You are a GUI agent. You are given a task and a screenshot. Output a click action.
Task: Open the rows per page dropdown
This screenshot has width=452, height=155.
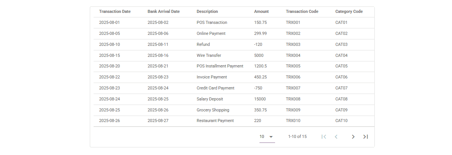coord(267,137)
